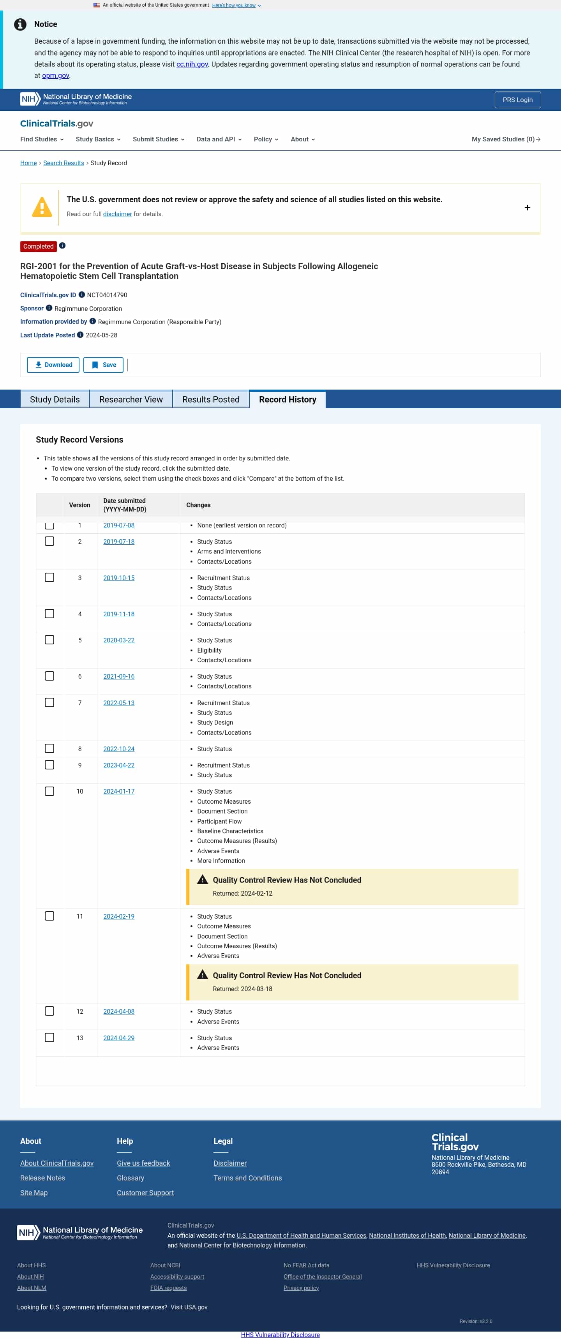Click the info icon beside Information provided by

[93, 322]
